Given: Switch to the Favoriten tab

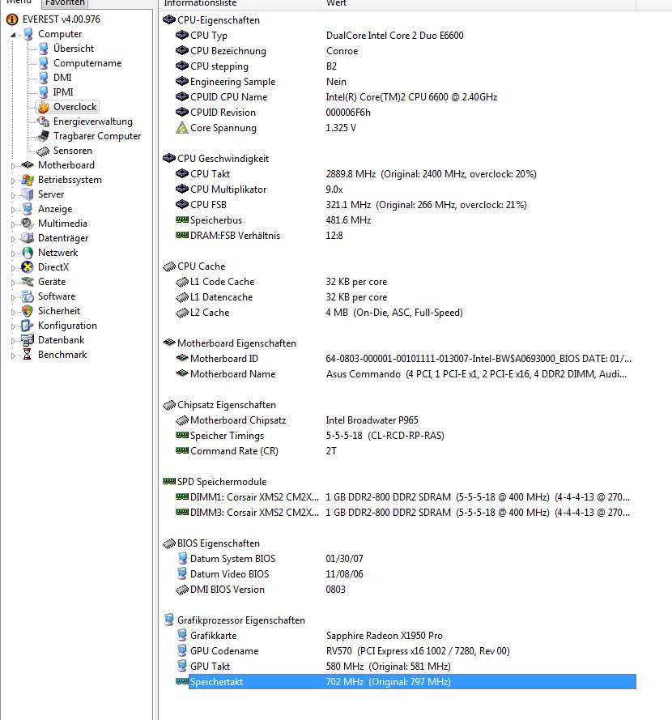Looking at the screenshot, I should coord(65,3).
